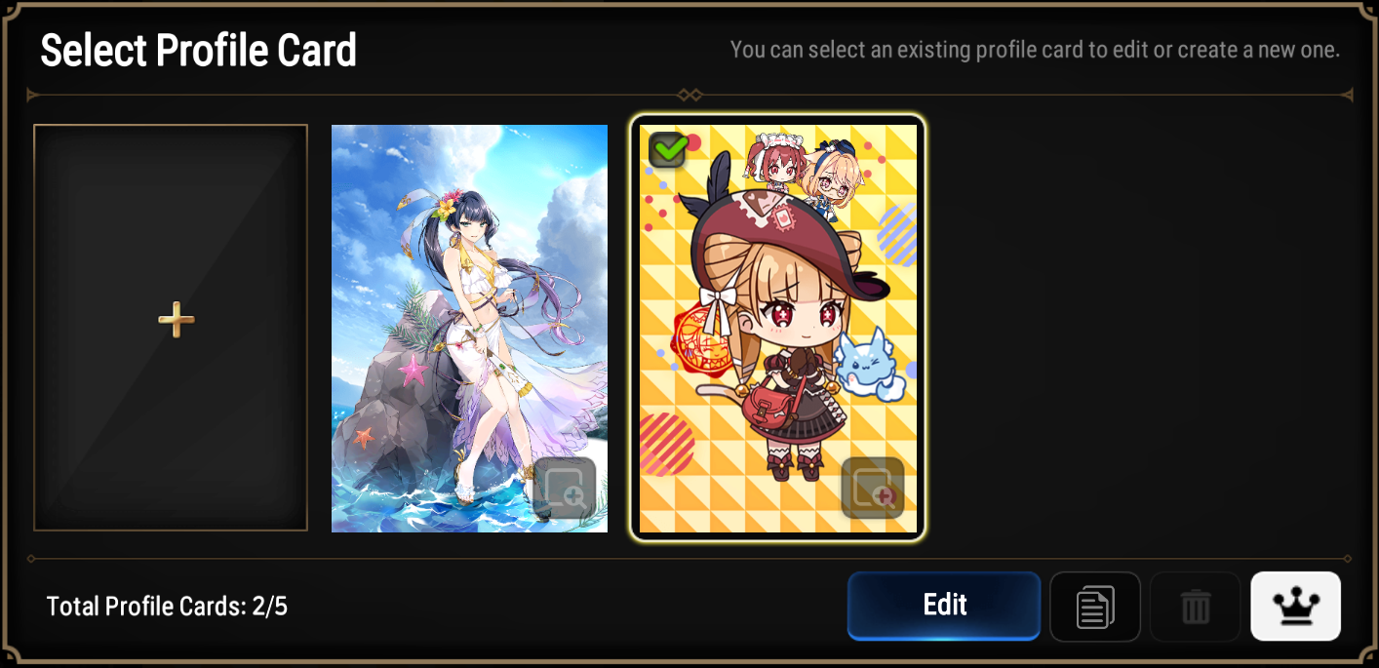The height and width of the screenshot is (668, 1379).
Task: Click the pink starfish on the rock
Action: coord(414,371)
